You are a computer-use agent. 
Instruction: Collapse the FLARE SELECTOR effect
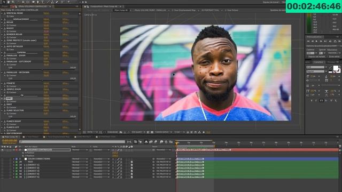pyautogui.click(x=2, y=110)
